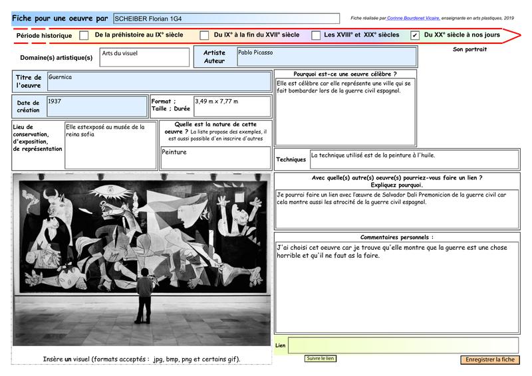Viewport: 532px width, 376px height.
Task: Click the 'Enregistrer la fiche' button
Action: (x=490, y=359)
